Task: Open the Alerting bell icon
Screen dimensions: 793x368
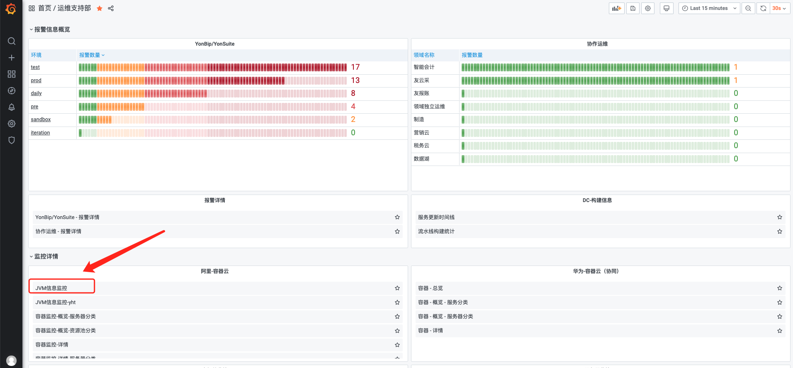Action: tap(12, 107)
